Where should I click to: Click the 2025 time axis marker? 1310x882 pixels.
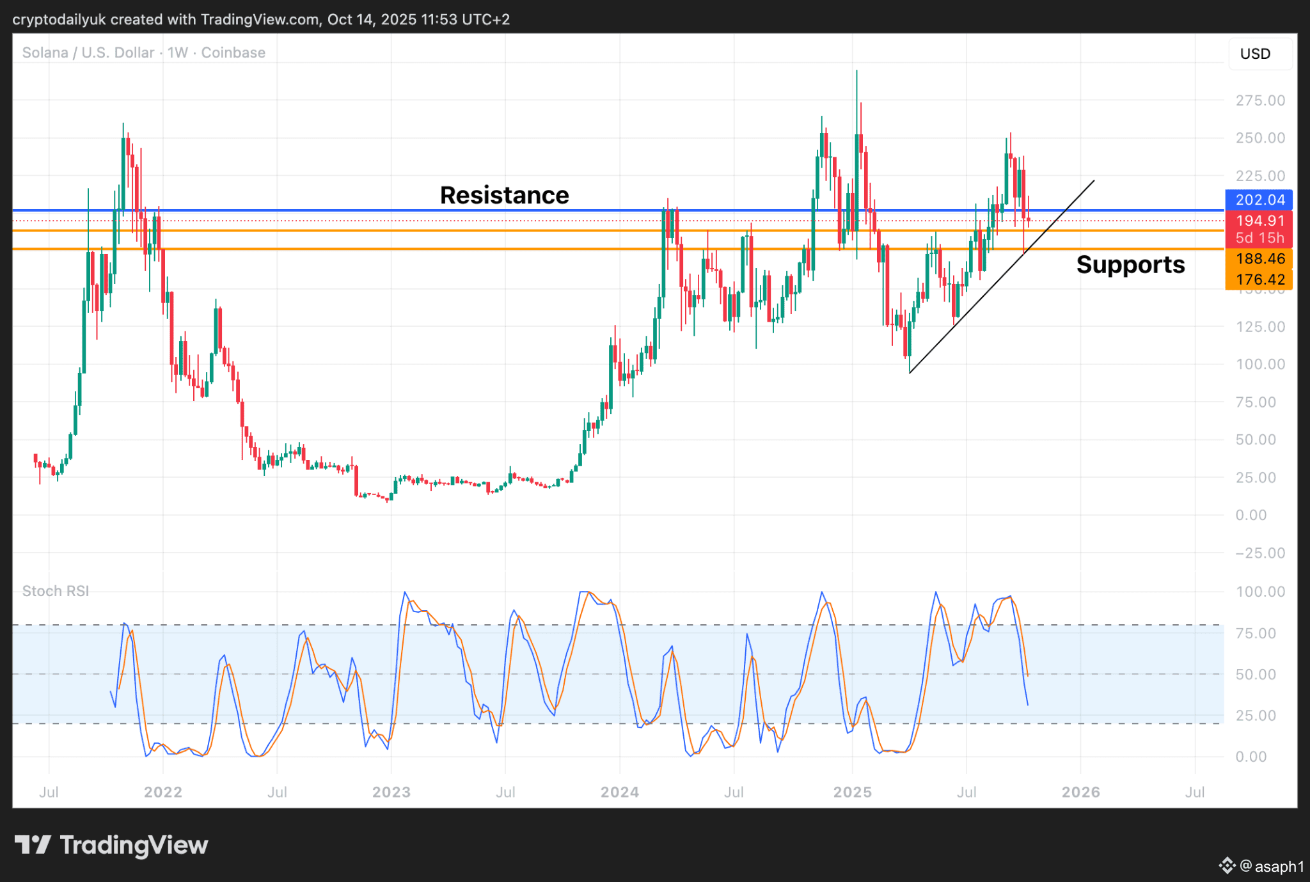(852, 792)
